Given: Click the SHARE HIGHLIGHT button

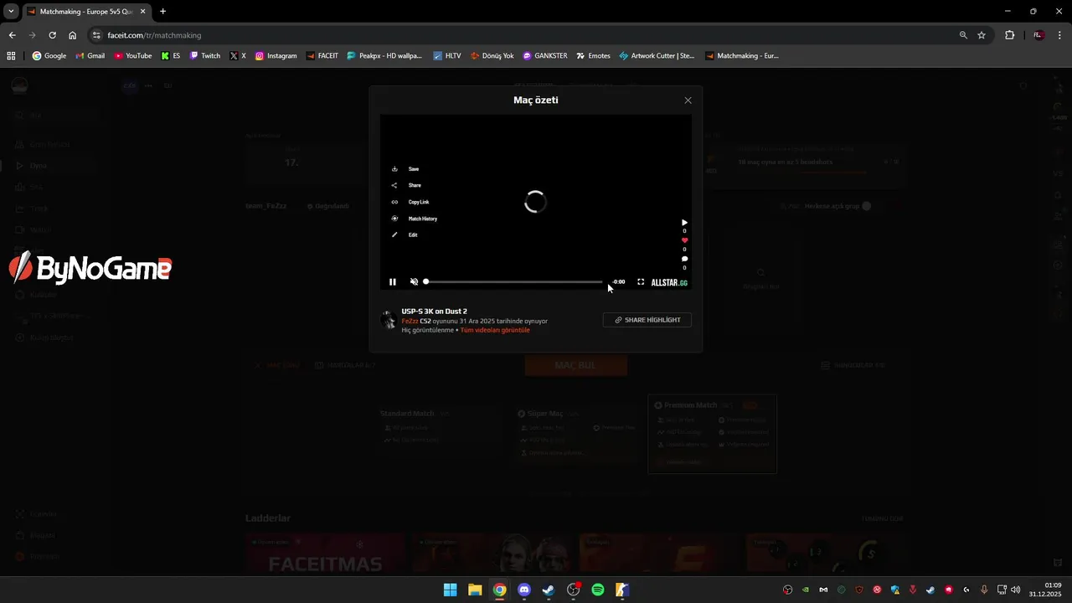Looking at the screenshot, I should click(x=647, y=320).
